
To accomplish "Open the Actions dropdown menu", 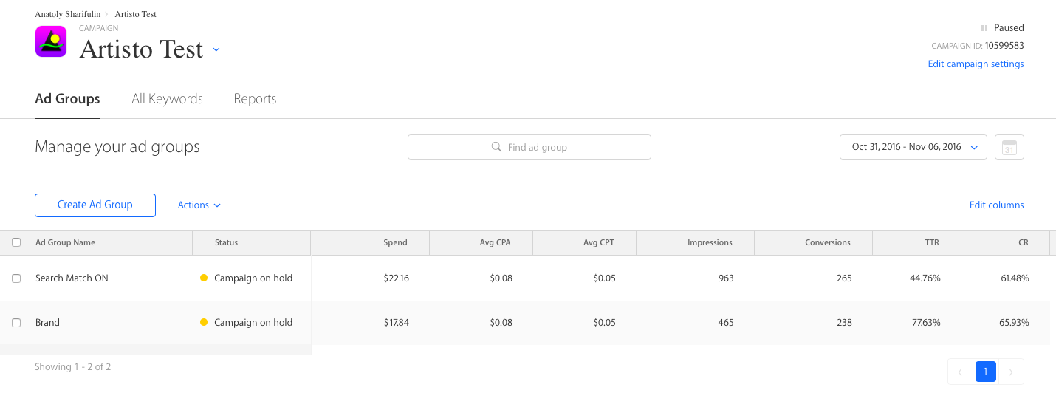I will [199, 205].
